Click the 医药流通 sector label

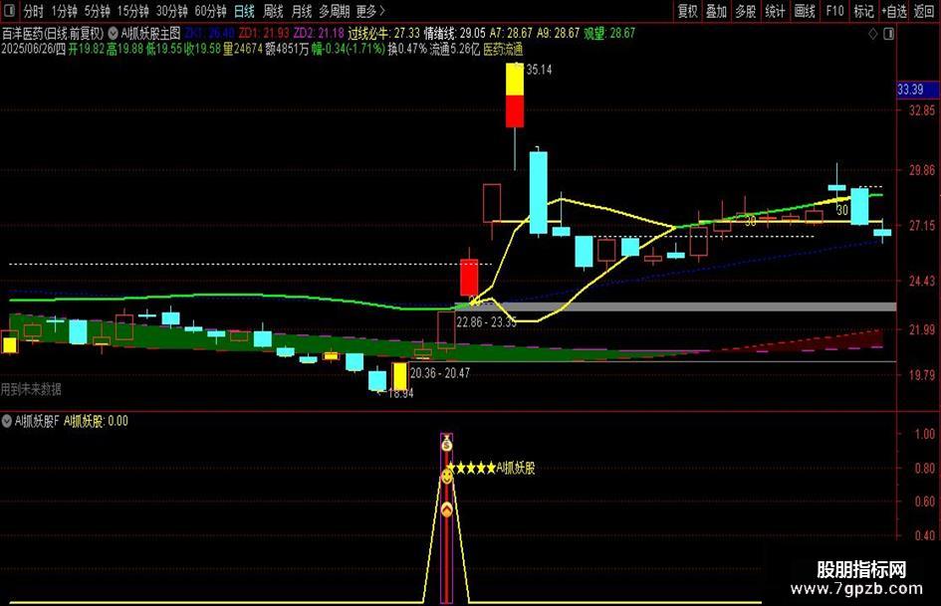(503, 49)
